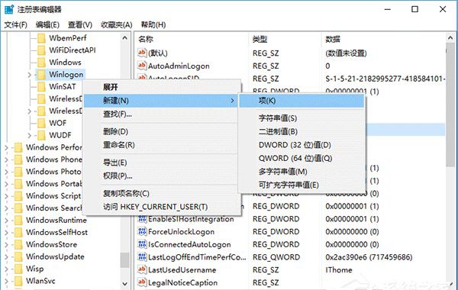Click the LegalNoticeCaption value icon
Viewport: 458px width, 290px height.
click(x=142, y=282)
